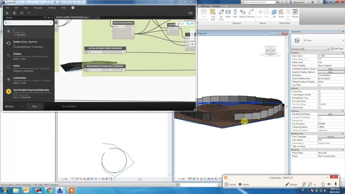Toggle Crop Region Visible checkbox
The image size is (345, 194).
[x=319, y=95]
